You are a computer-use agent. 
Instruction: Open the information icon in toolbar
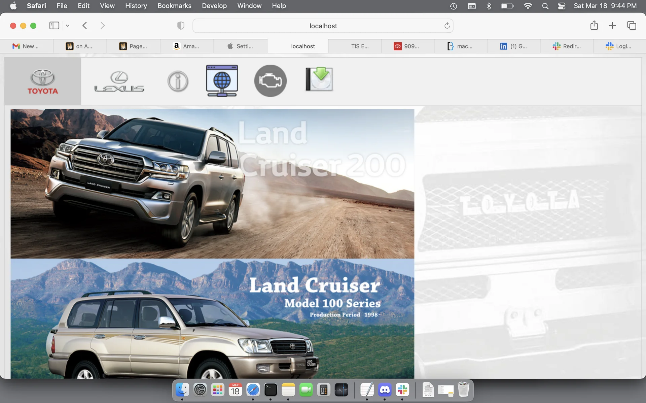point(178,81)
